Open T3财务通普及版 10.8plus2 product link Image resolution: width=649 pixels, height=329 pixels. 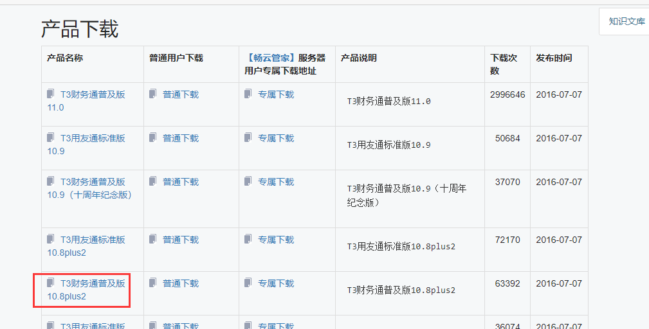pos(86,290)
